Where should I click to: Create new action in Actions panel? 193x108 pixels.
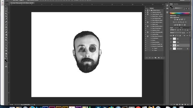[159, 58]
